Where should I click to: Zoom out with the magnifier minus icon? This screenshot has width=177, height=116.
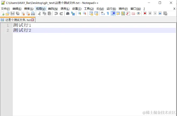pos(85,14)
